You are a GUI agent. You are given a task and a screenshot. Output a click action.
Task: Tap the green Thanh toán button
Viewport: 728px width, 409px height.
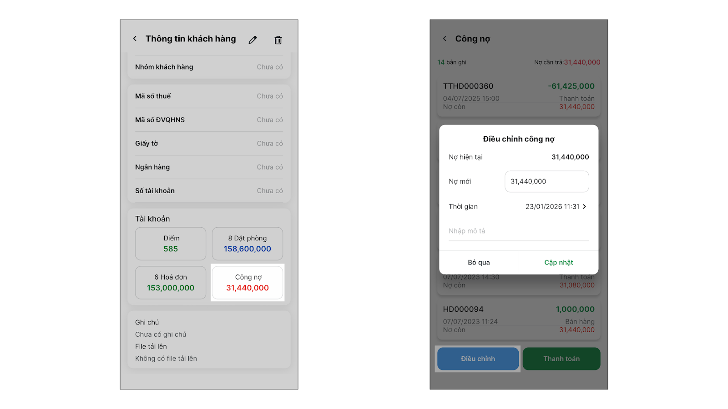[561, 359]
